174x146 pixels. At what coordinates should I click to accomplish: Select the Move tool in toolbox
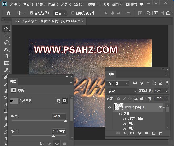6,29
